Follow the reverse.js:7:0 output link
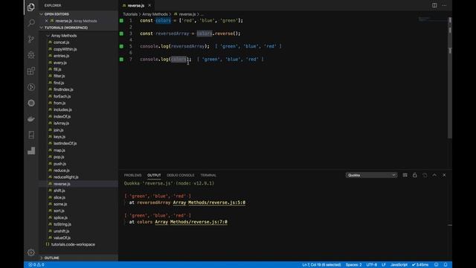The image size is (476, 268). [x=191, y=222]
